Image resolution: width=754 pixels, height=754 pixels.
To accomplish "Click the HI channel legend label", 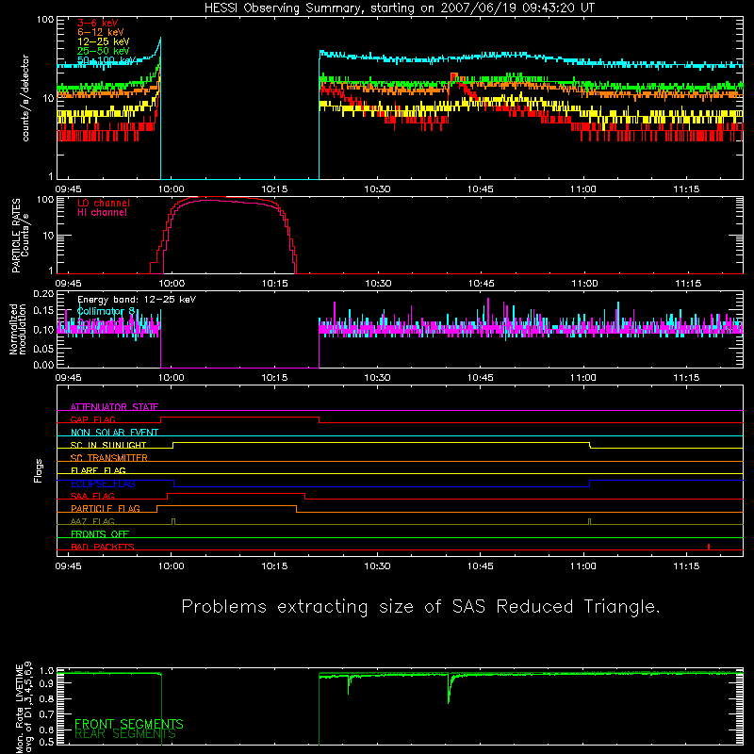I will point(102,213).
